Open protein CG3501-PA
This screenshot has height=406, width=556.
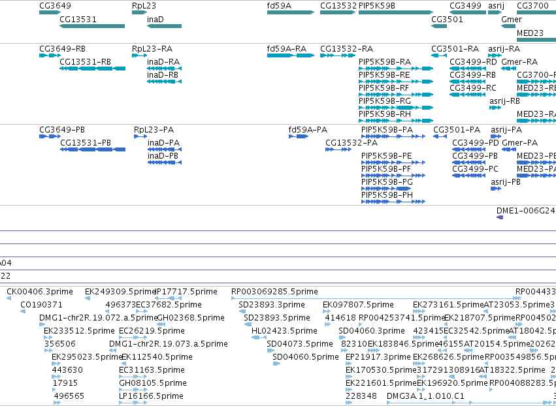click(457, 130)
